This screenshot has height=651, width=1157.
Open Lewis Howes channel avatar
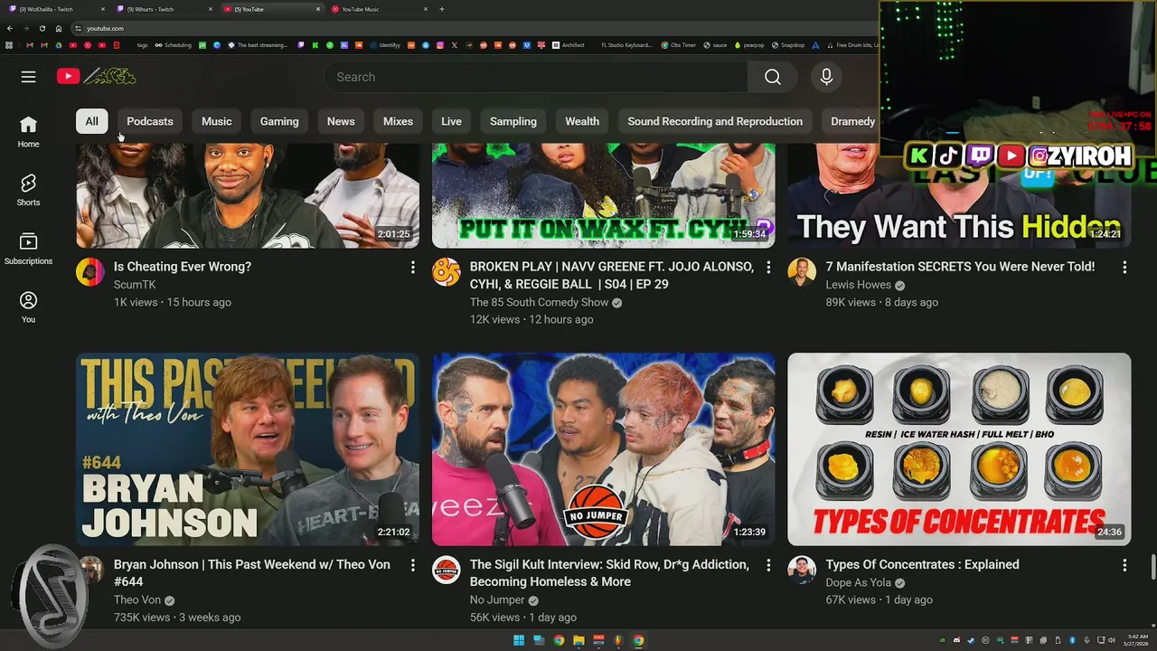point(802,271)
